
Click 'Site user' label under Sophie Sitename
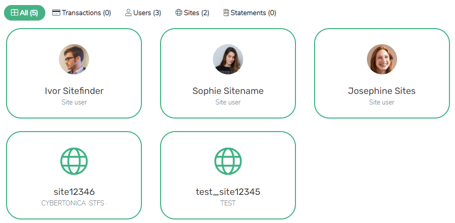click(228, 102)
